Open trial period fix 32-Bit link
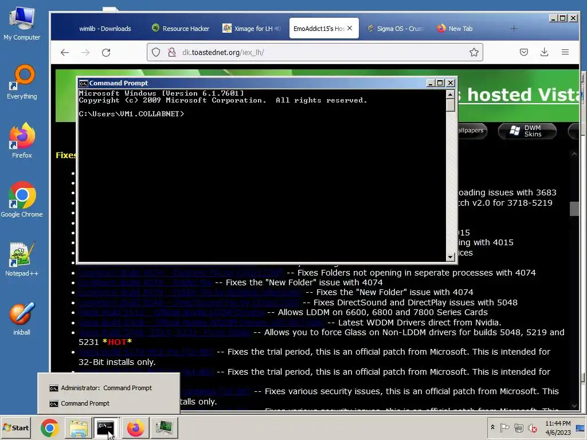 click(x=146, y=352)
